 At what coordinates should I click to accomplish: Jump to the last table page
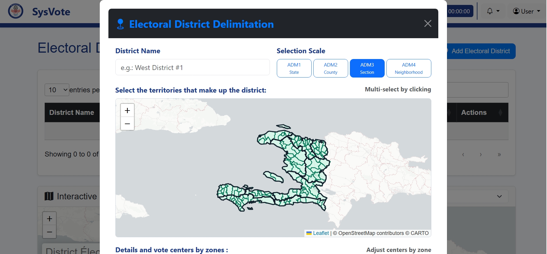click(499, 154)
